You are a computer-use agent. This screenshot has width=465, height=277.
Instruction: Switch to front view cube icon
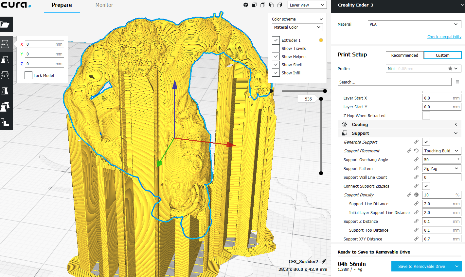254,5
